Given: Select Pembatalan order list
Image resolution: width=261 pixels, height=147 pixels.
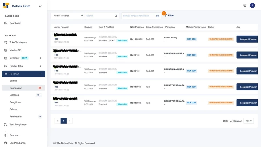Looking at the screenshot, I should [x=16, y=117].
